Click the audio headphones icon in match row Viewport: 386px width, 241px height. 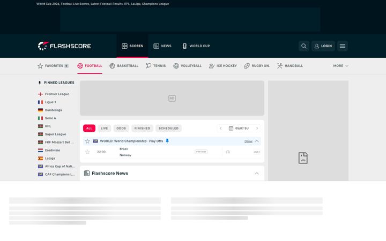point(228,152)
